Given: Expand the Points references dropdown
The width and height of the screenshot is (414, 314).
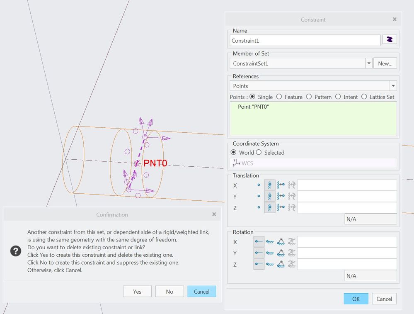Looking at the screenshot, I should 393,86.
